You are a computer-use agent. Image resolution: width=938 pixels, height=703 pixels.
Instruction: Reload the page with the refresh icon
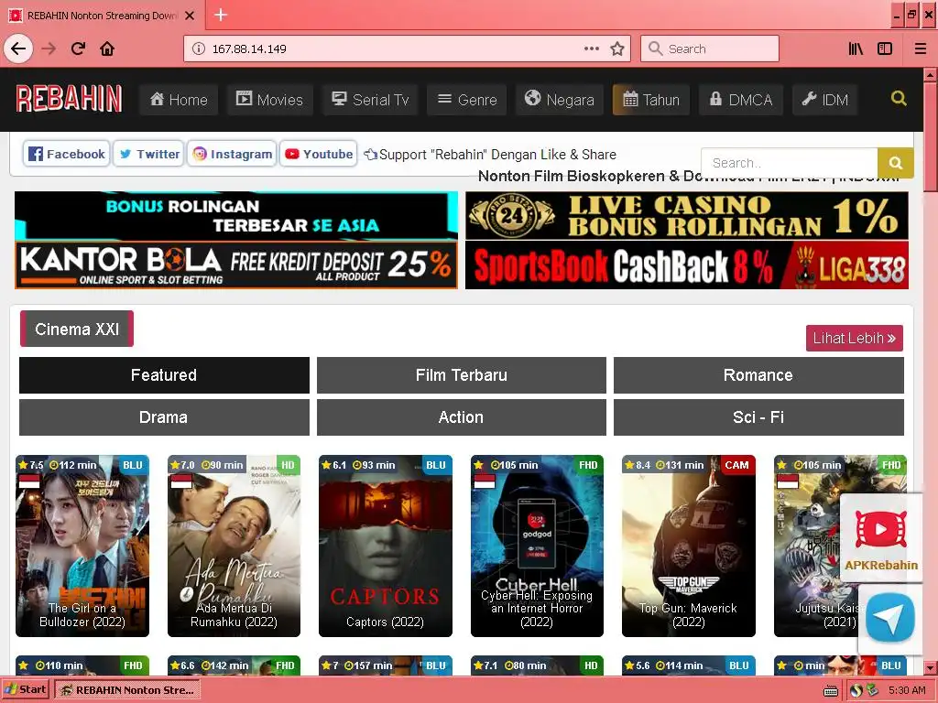point(78,49)
